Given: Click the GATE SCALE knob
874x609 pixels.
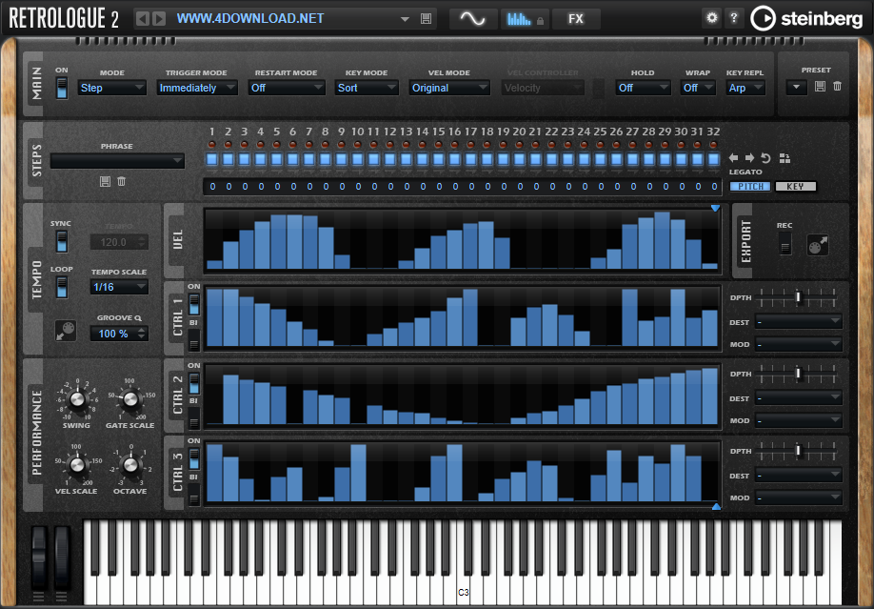Looking at the screenshot, I should click(x=130, y=399).
